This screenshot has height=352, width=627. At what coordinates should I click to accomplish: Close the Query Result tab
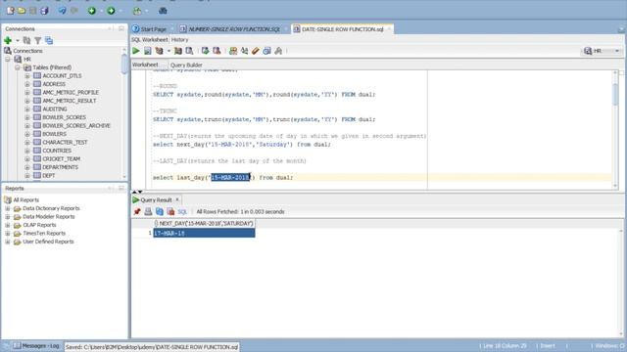[x=177, y=199]
